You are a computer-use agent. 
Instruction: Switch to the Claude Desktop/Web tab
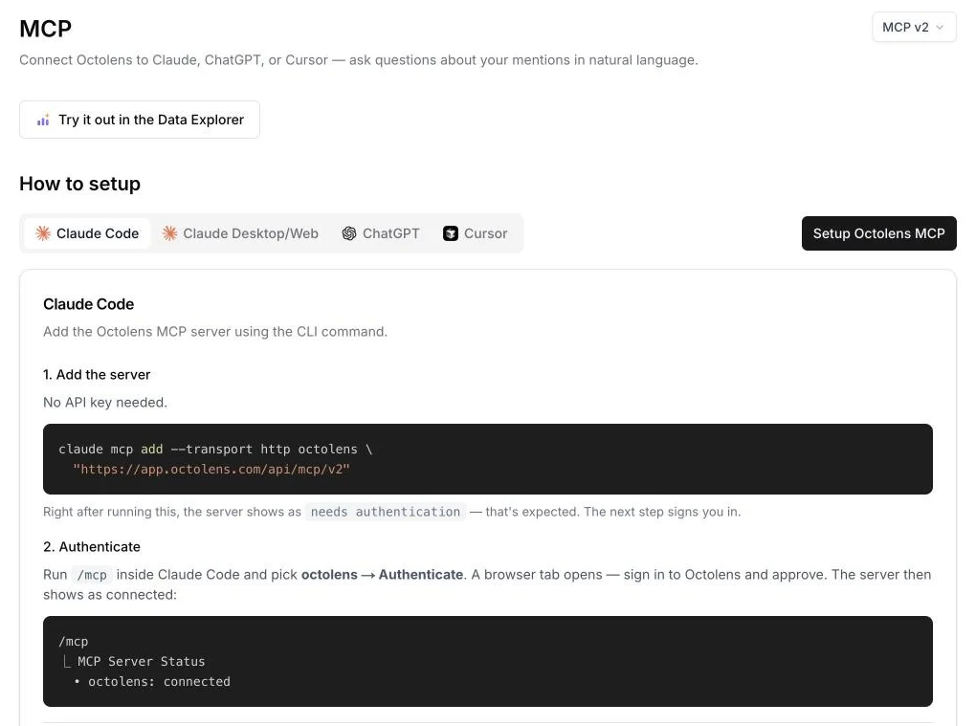click(x=240, y=233)
